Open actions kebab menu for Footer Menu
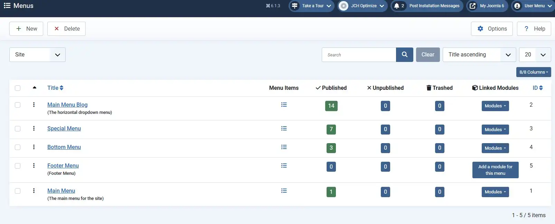 point(34,166)
